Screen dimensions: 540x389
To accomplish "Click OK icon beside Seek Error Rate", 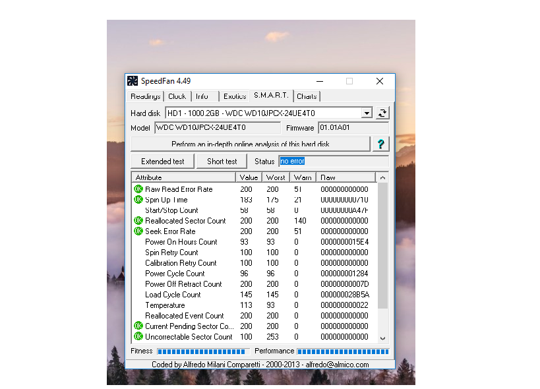I will 138,231.
